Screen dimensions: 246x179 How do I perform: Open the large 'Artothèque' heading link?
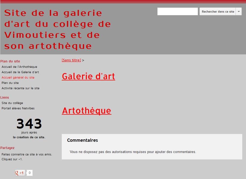tap(86, 111)
